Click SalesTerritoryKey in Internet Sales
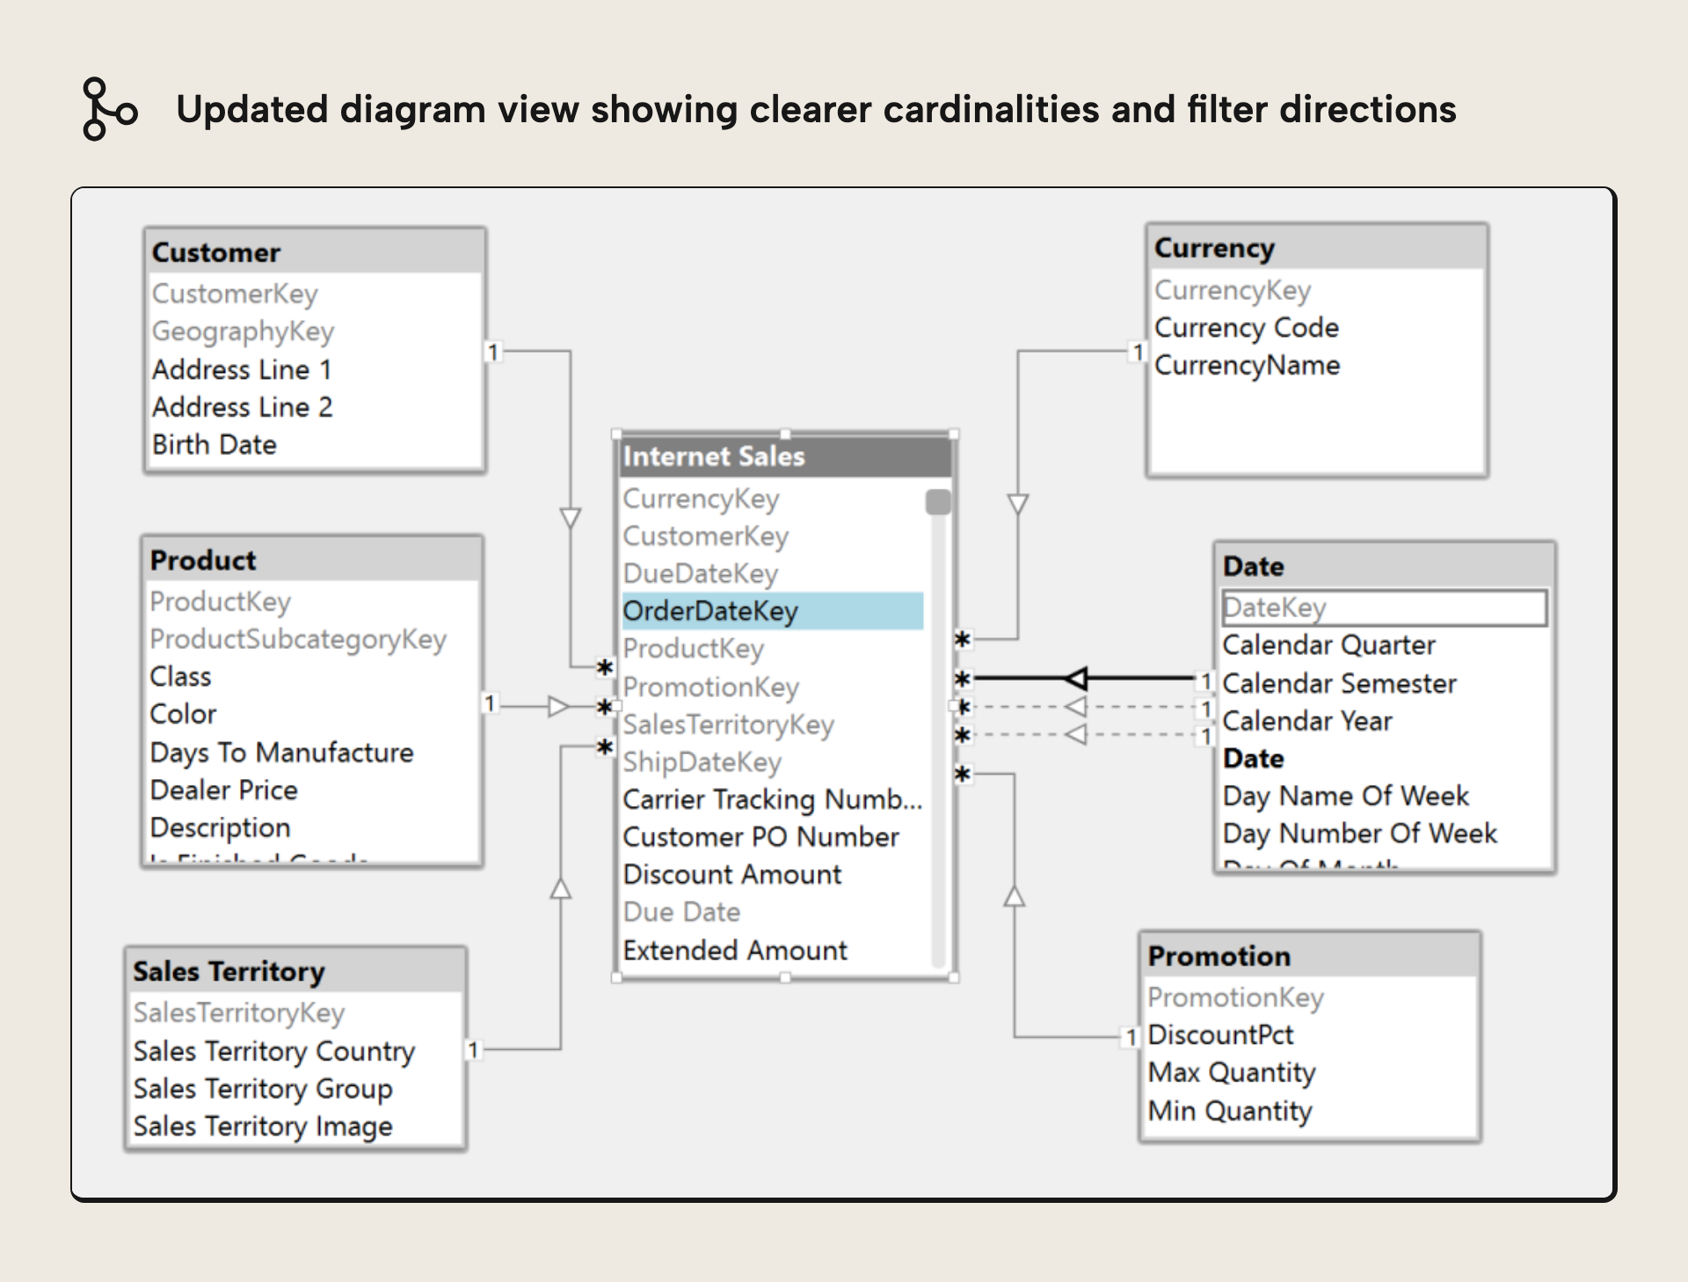The image size is (1688, 1282). pyautogui.click(x=729, y=725)
